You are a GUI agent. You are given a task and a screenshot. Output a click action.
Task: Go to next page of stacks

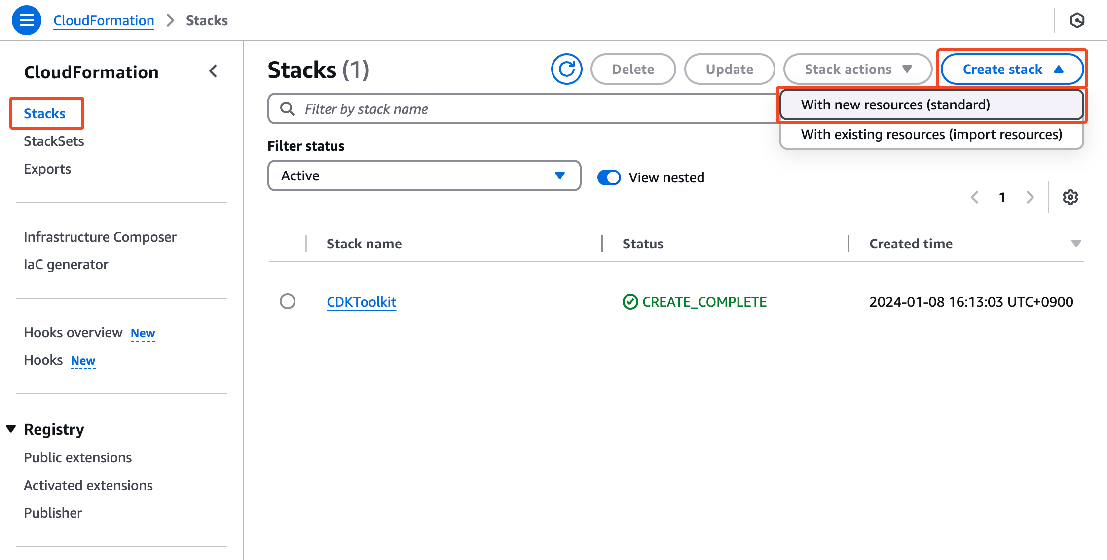pyautogui.click(x=1030, y=197)
